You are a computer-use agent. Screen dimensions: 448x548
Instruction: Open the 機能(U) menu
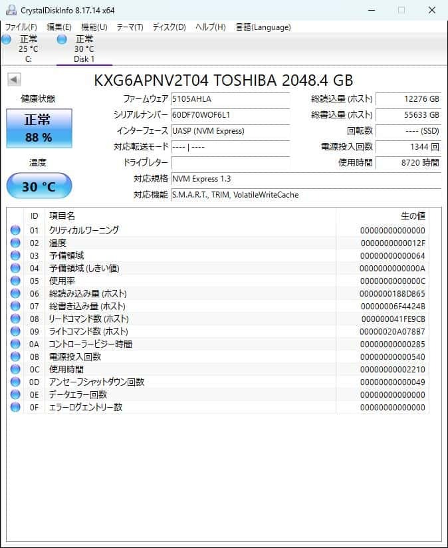coord(94,27)
